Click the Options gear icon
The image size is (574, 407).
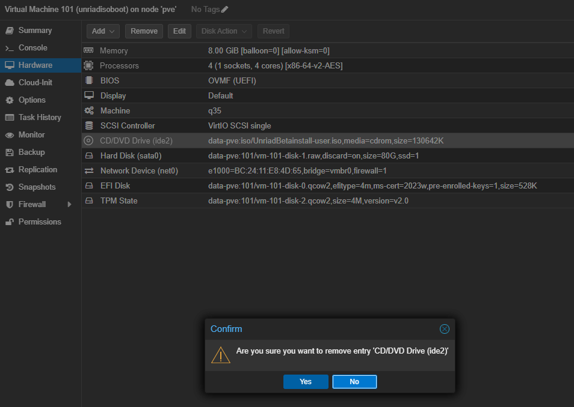(x=10, y=100)
